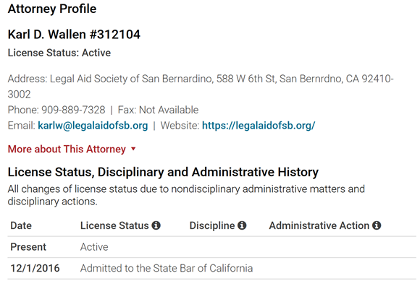Click the License Status: Active text

59,53
